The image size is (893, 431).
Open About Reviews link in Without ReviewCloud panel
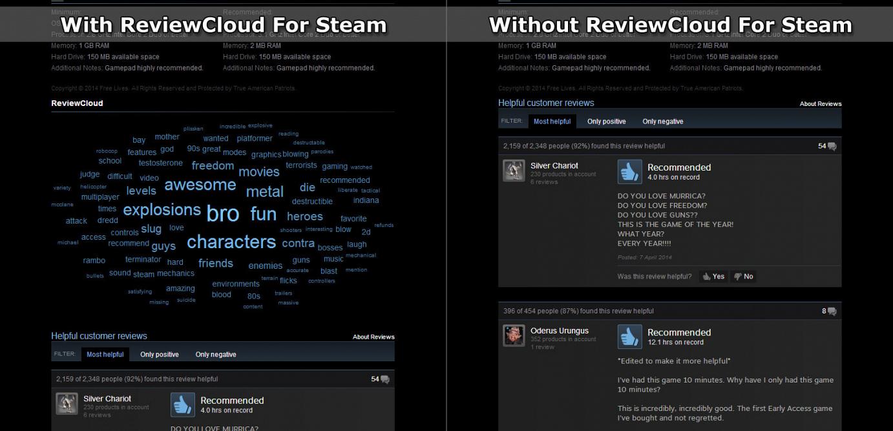821,104
